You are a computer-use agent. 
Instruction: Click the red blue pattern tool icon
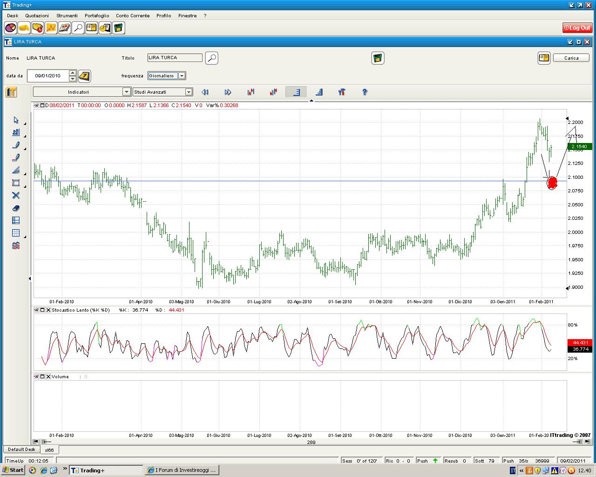click(16, 246)
